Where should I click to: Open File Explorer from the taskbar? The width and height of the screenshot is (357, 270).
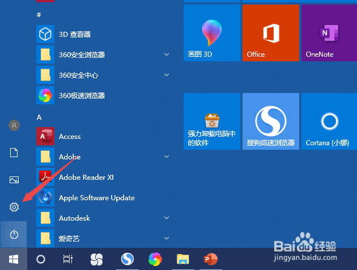click(x=183, y=259)
